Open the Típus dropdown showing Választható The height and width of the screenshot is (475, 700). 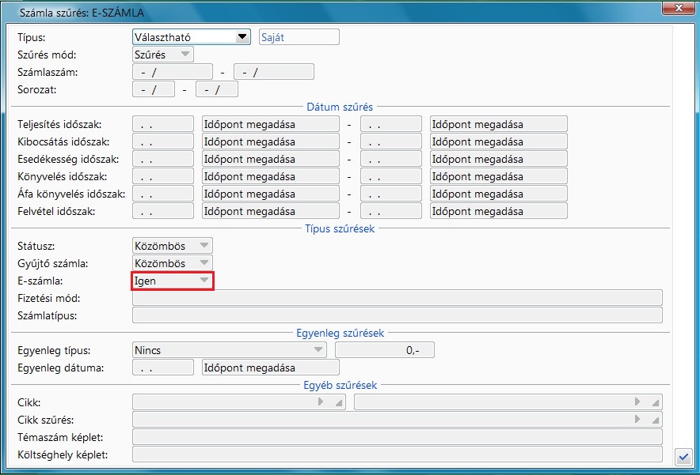(242, 36)
